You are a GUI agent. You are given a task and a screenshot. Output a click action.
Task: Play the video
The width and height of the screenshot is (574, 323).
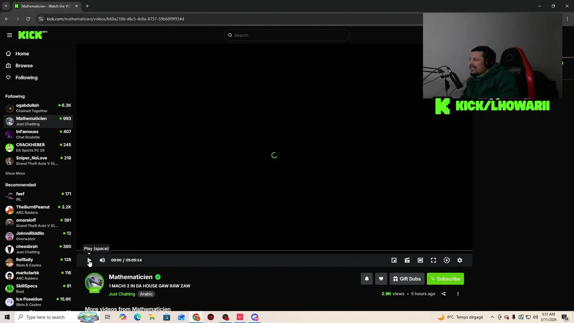tap(89, 260)
